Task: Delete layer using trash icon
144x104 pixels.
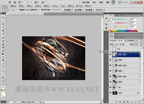Action: point(139,102)
